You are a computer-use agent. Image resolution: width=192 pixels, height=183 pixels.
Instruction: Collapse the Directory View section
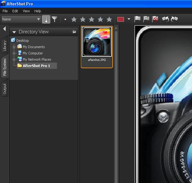click(x=14, y=32)
